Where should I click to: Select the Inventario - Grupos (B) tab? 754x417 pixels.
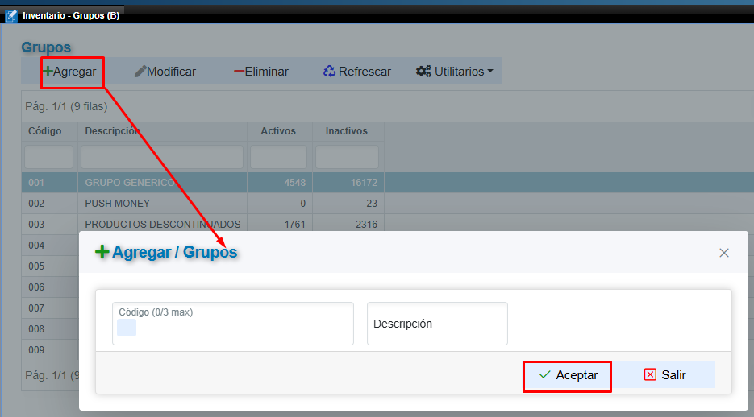63,15
